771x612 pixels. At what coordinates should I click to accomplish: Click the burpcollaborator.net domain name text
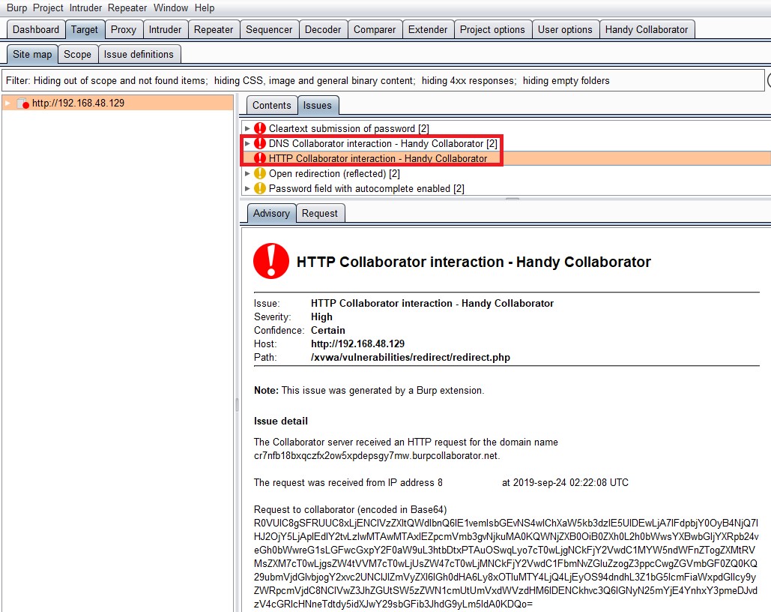(377, 455)
